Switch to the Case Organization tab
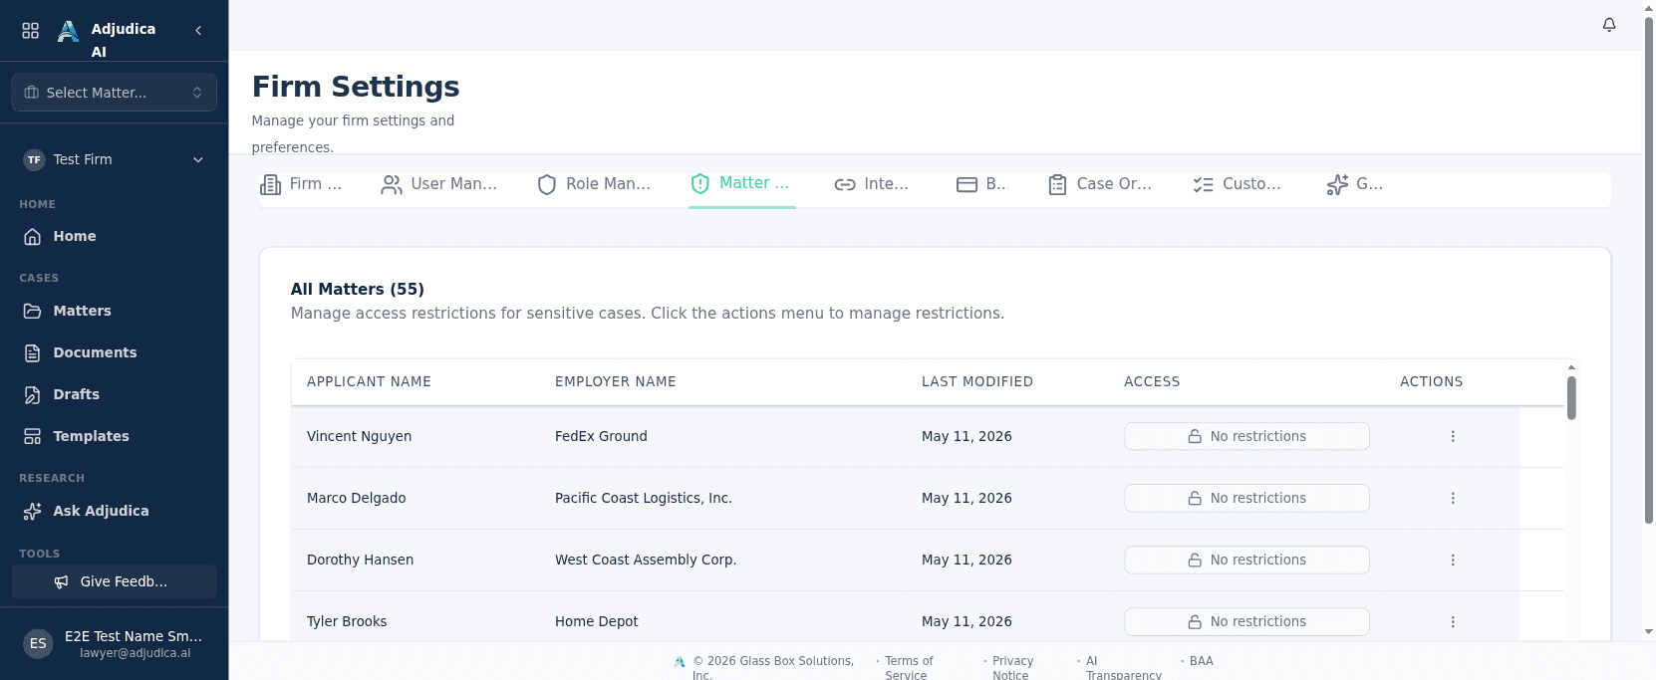Viewport: 1656px width, 680px height. coord(1100,184)
